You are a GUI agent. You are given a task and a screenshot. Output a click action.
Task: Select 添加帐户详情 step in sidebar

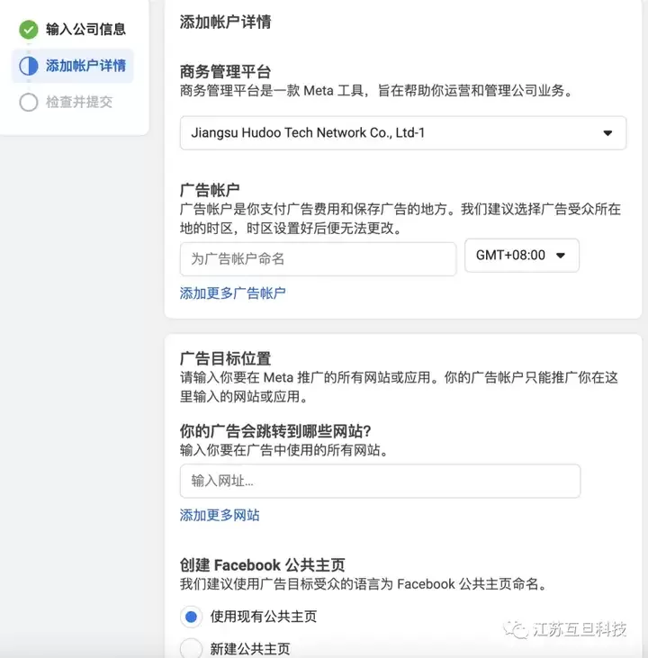pos(72,66)
